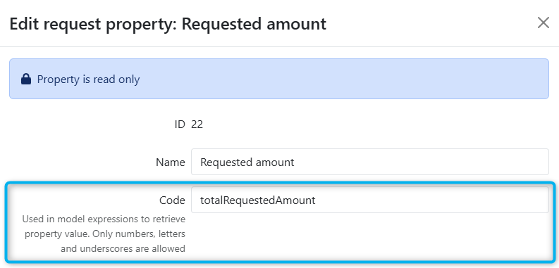Click 'Only numbers, letters' hint line
This screenshot has width=559, height=268.
coord(105,234)
